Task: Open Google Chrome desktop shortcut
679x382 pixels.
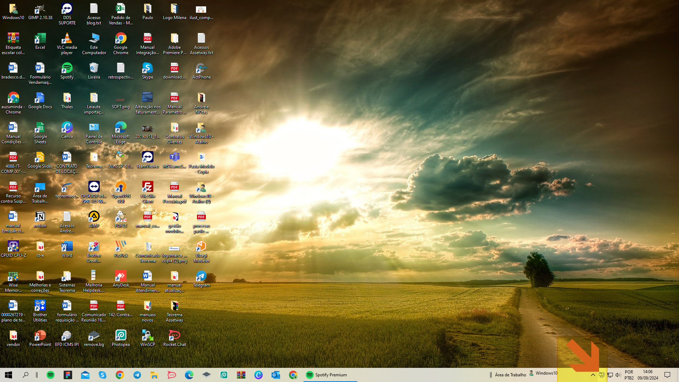Action: pos(121,44)
